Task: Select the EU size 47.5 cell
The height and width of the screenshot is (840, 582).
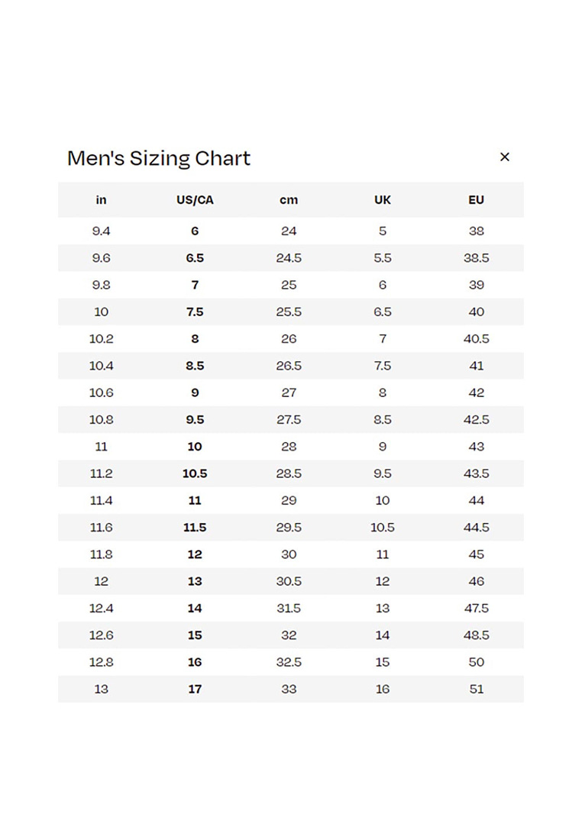Action: coord(476,608)
